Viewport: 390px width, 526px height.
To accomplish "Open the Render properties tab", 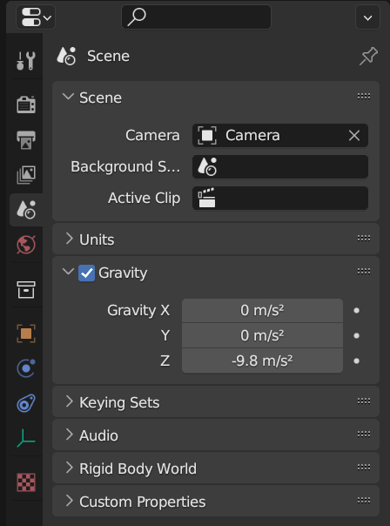I will coord(26,105).
